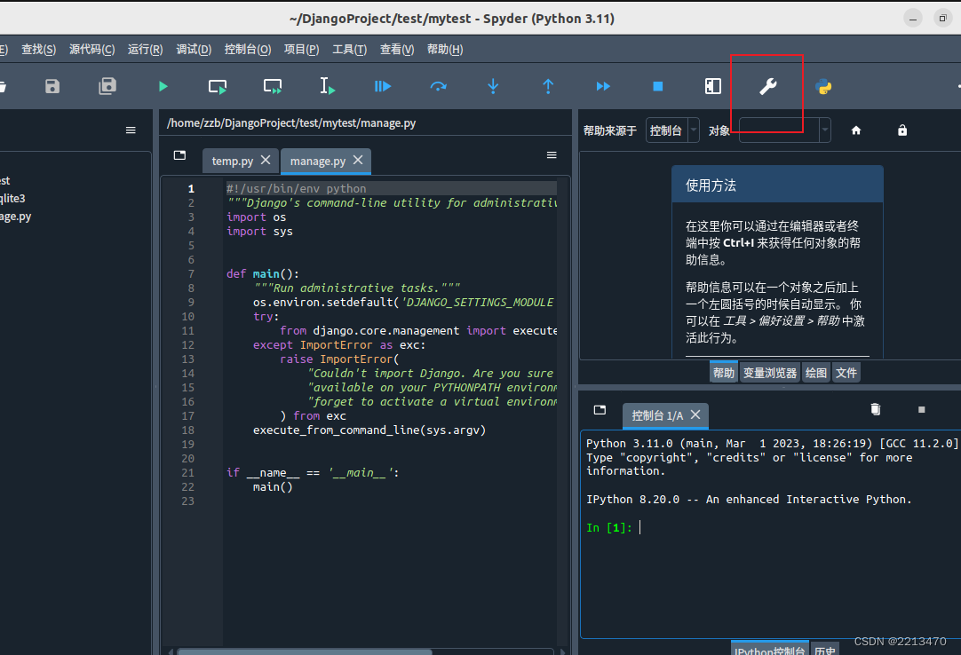Image resolution: width=961 pixels, height=655 pixels.
Task: Run cell and advance icon
Action: 273,86
